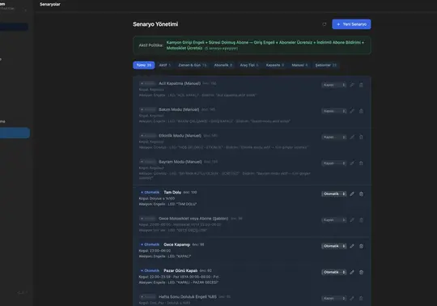The height and width of the screenshot is (306, 437).
Task: Click the Senaryolar page title in header
Action: pos(50,4)
